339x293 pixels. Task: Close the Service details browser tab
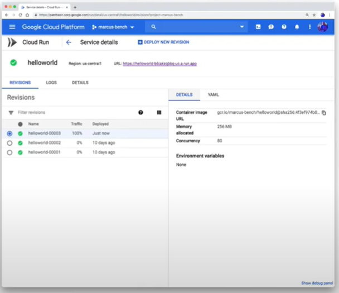pyautogui.click(x=67, y=7)
